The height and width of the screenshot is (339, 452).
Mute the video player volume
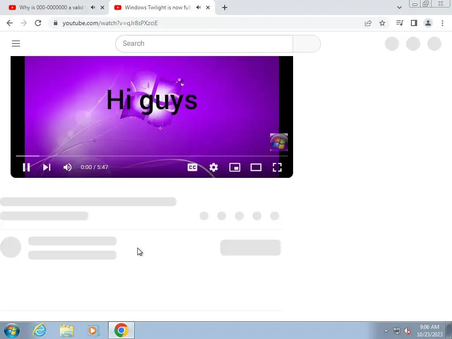pos(68,167)
